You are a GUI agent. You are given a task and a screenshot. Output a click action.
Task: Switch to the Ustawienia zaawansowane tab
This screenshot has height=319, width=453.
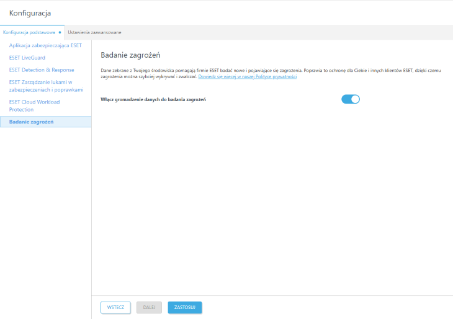click(94, 32)
